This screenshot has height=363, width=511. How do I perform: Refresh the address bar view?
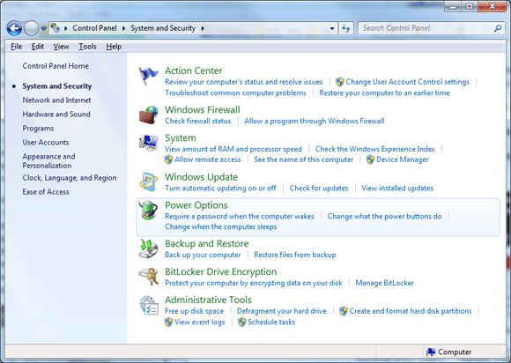point(345,29)
